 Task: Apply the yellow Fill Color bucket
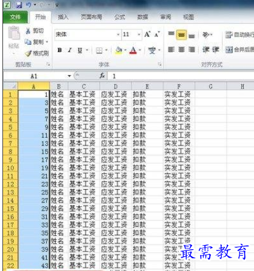[x=119, y=50]
